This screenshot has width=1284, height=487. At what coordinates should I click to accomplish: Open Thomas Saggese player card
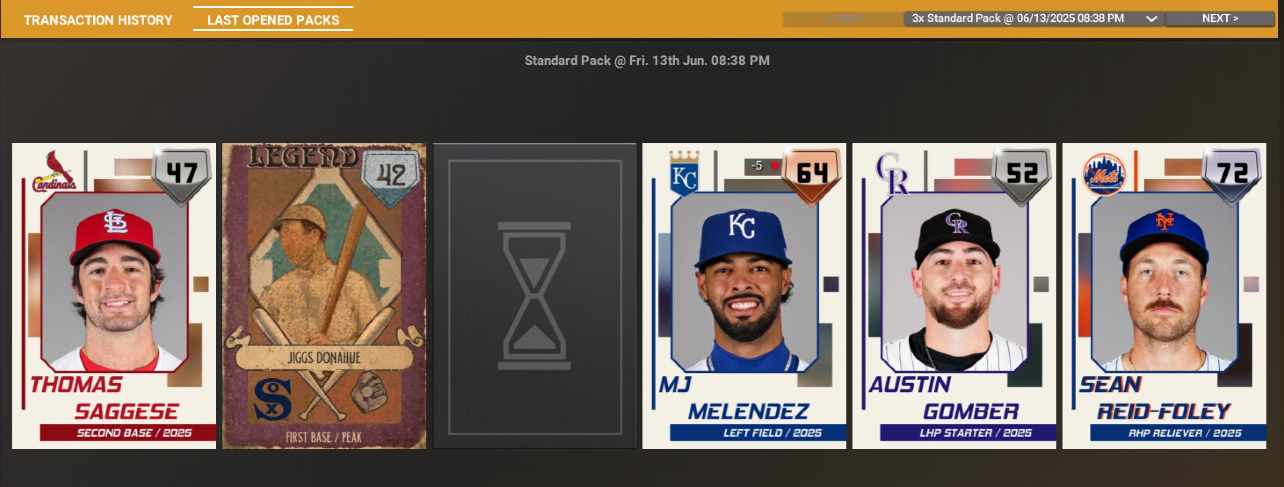(114, 296)
